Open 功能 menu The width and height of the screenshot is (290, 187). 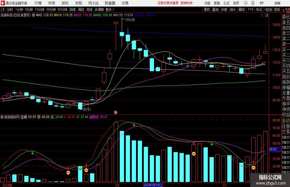click(207, 3)
